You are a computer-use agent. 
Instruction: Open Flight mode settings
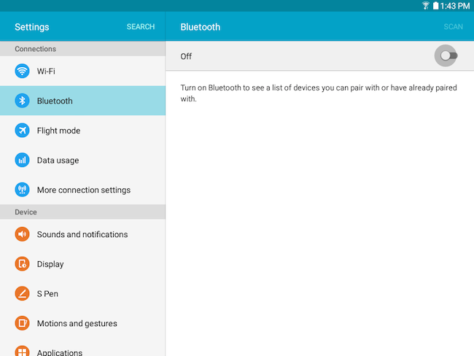point(82,131)
